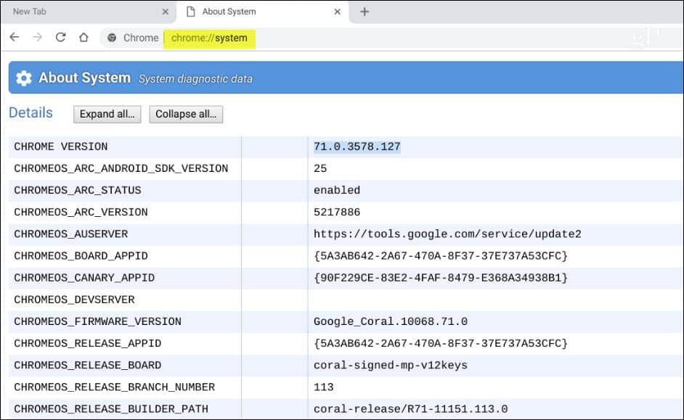This screenshot has height=420, width=684.
Task: Select the CHROMEOS_FIRMWARE_VERSION label
Action: (98, 321)
